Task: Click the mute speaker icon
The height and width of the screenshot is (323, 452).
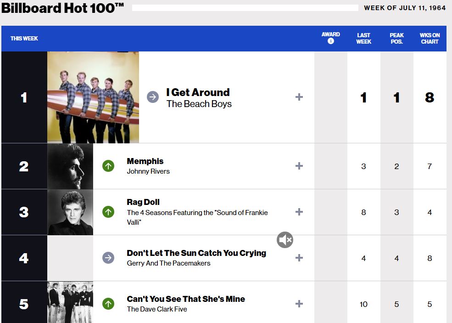Action: (285, 239)
